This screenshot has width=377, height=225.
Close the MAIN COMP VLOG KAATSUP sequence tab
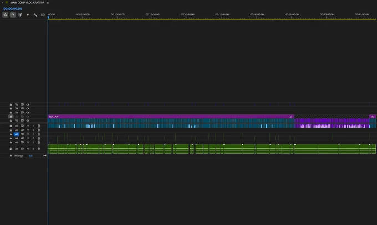2,3
